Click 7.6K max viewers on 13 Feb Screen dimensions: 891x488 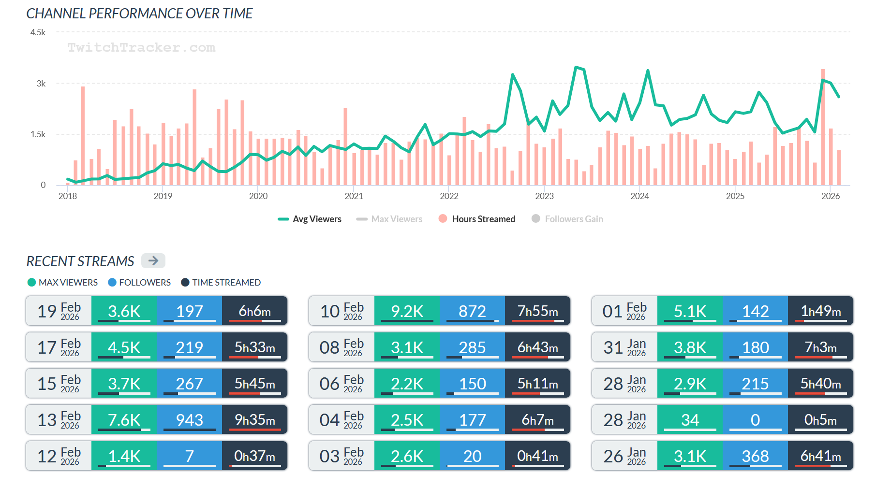pos(124,419)
